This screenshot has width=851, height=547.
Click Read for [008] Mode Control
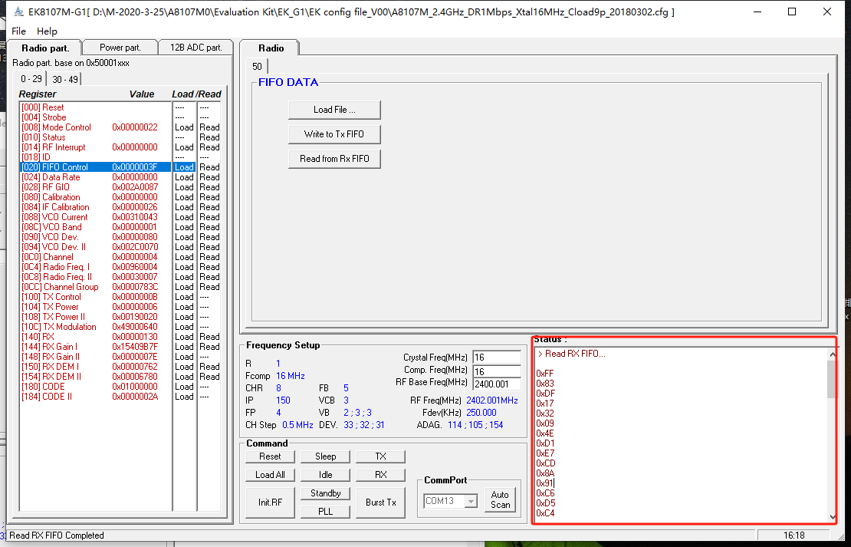tap(209, 127)
